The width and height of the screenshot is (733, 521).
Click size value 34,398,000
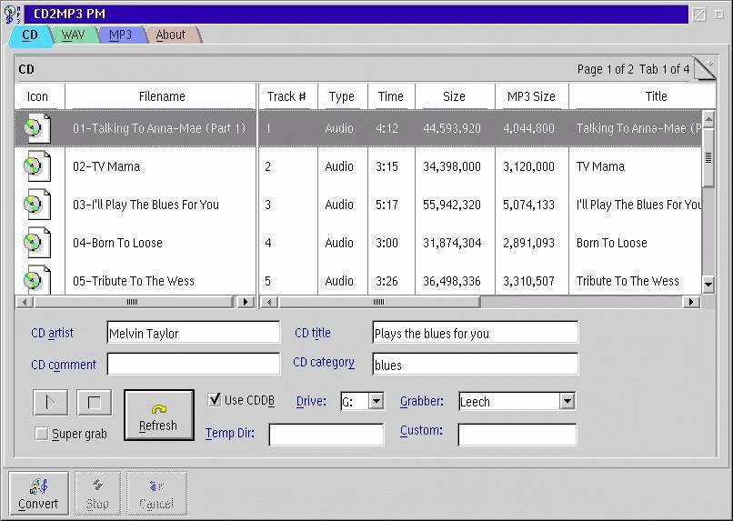452,166
